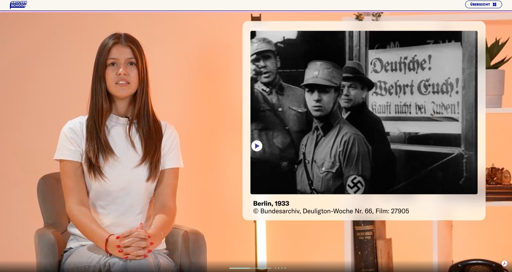Open the Übersicht overview button
This screenshot has width=512, height=272.
coord(483,4)
